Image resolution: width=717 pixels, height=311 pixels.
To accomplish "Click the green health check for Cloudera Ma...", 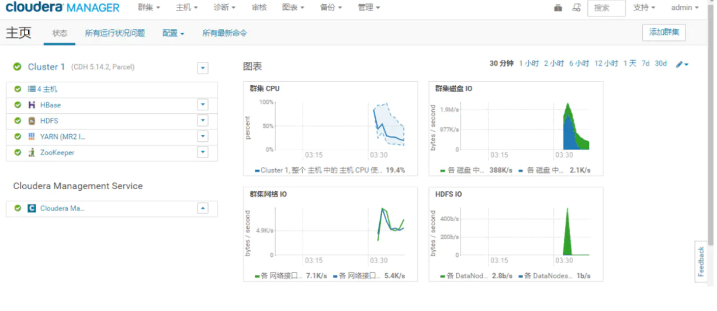I will point(18,208).
